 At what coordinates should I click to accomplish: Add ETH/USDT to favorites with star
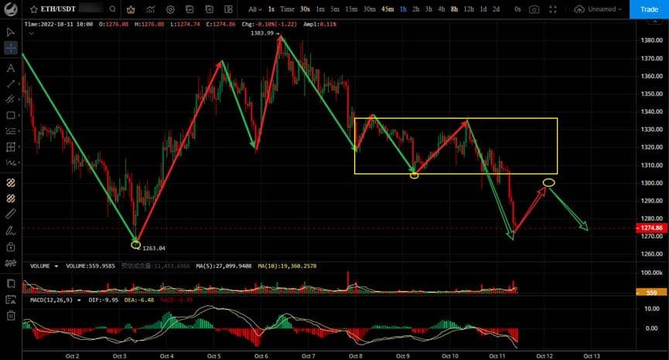click(x=34, y=9)
